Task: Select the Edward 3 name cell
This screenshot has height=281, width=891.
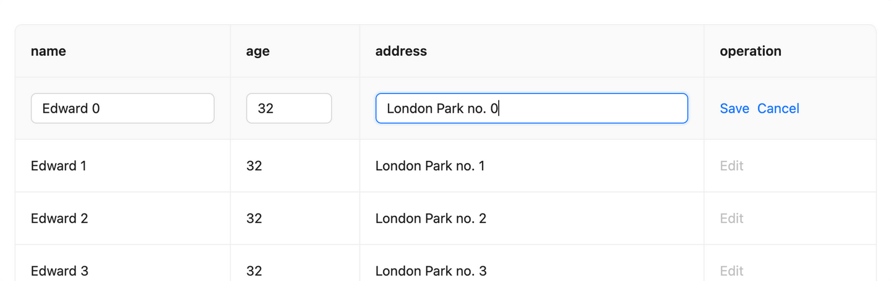Action: 59,270
